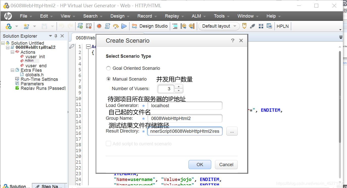Click the save (floppy disk) toolbar icon
The width and height of the screenshot is (347, 188).
tap(44, 26)
